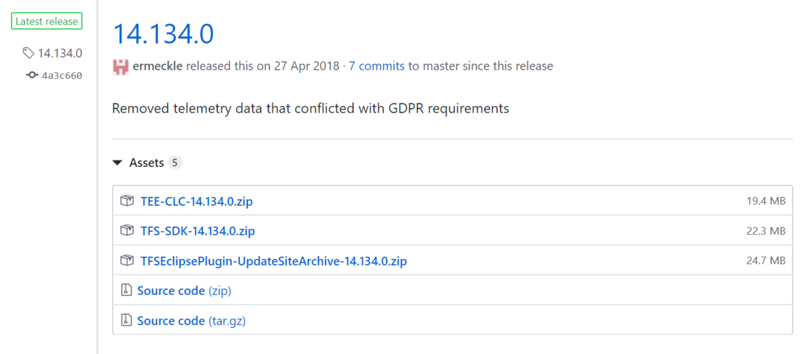Collapse the Assets section triangle
Viewport: 806px width, 354px height.
(118, 163)
